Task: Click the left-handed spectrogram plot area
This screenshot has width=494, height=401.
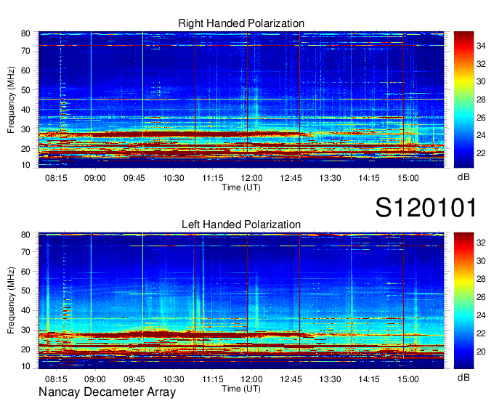Action: pyautogui.click(x=241, y=301)
